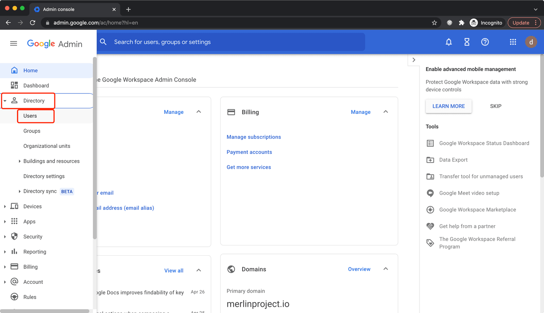Go back in browser

tap(8, 23)
